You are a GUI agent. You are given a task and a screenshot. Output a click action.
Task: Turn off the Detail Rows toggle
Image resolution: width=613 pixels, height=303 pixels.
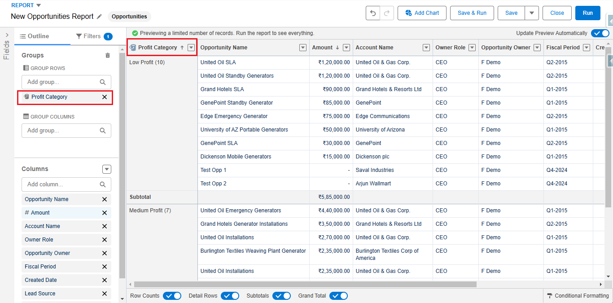point(230,295)
